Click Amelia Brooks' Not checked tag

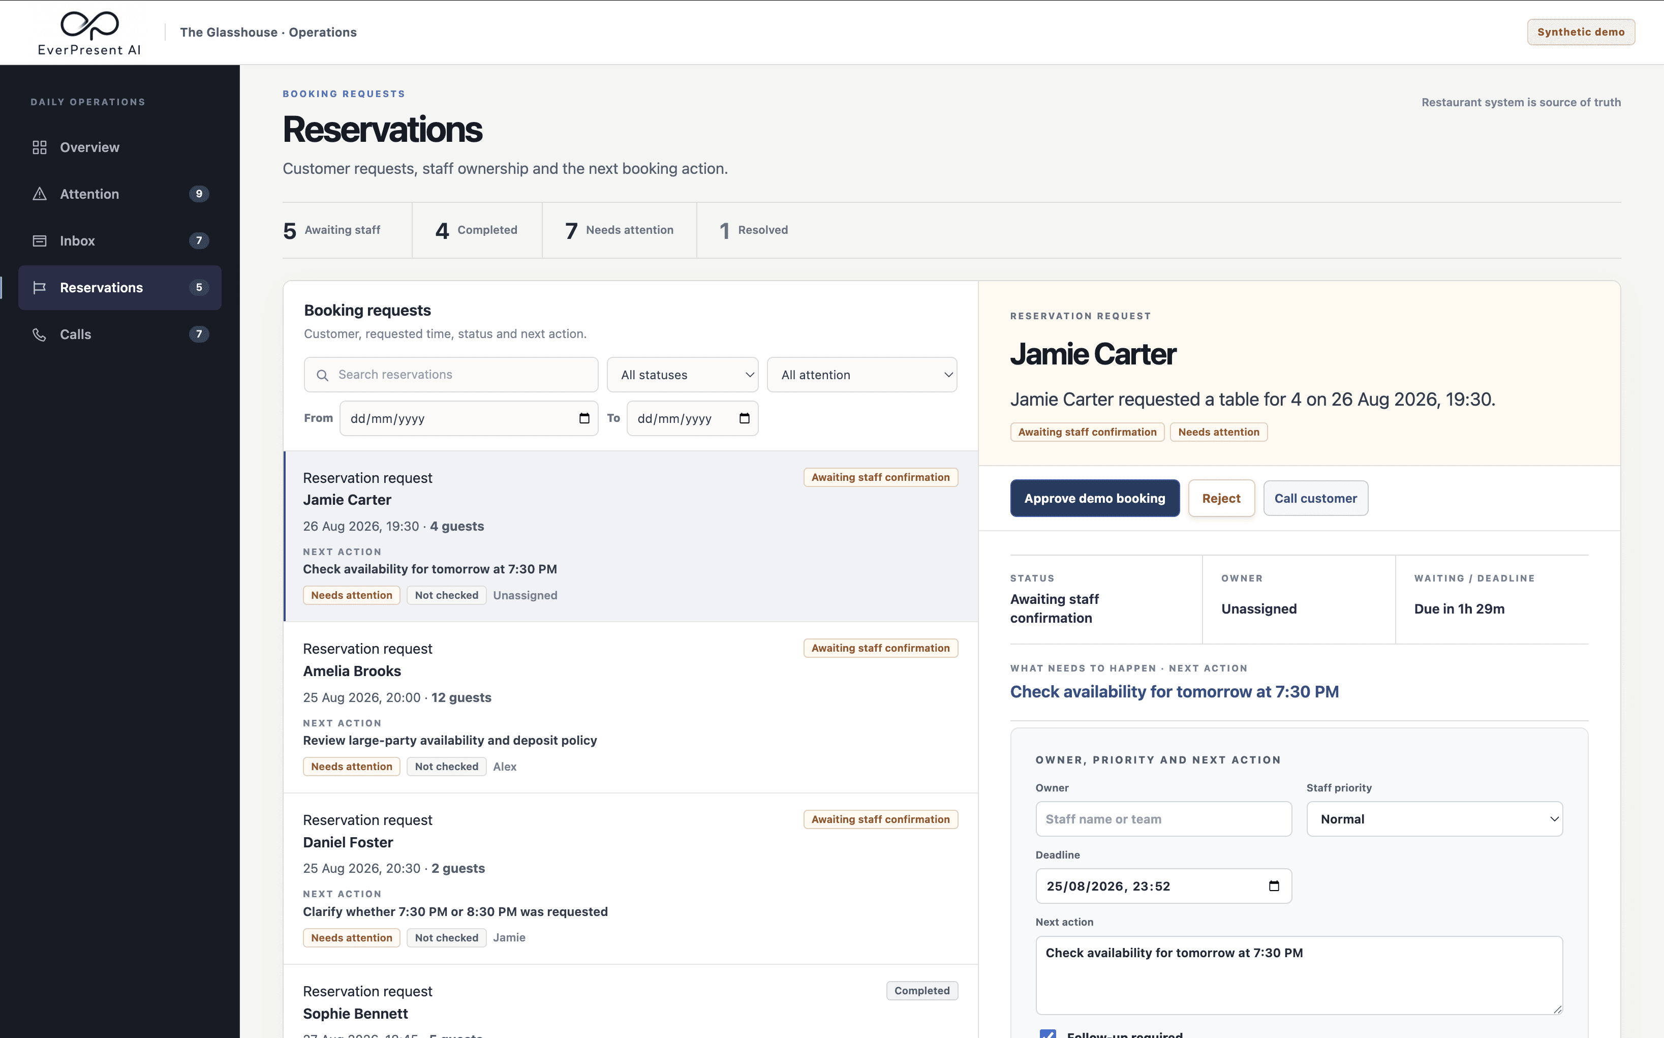(x=446, y=766)
